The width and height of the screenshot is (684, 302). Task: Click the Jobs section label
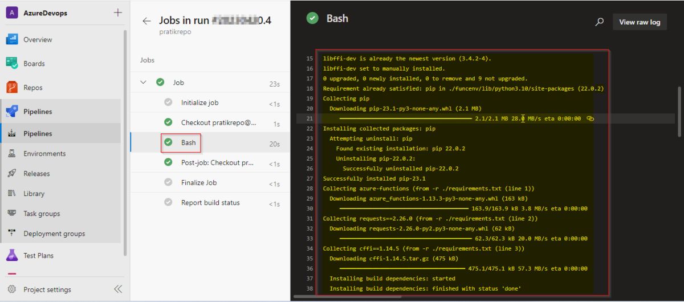(x=147, y=60)
